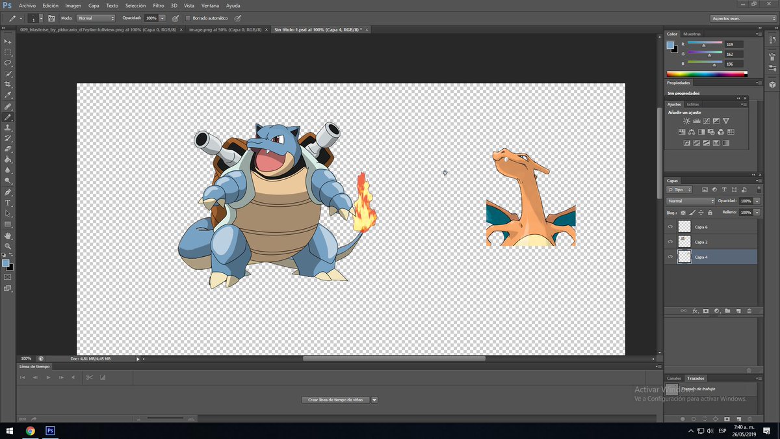The height and width of the screenshot is (439, 780).
Task: Click Crear línea de tiempo de vídeo
Action: point(335,400)
